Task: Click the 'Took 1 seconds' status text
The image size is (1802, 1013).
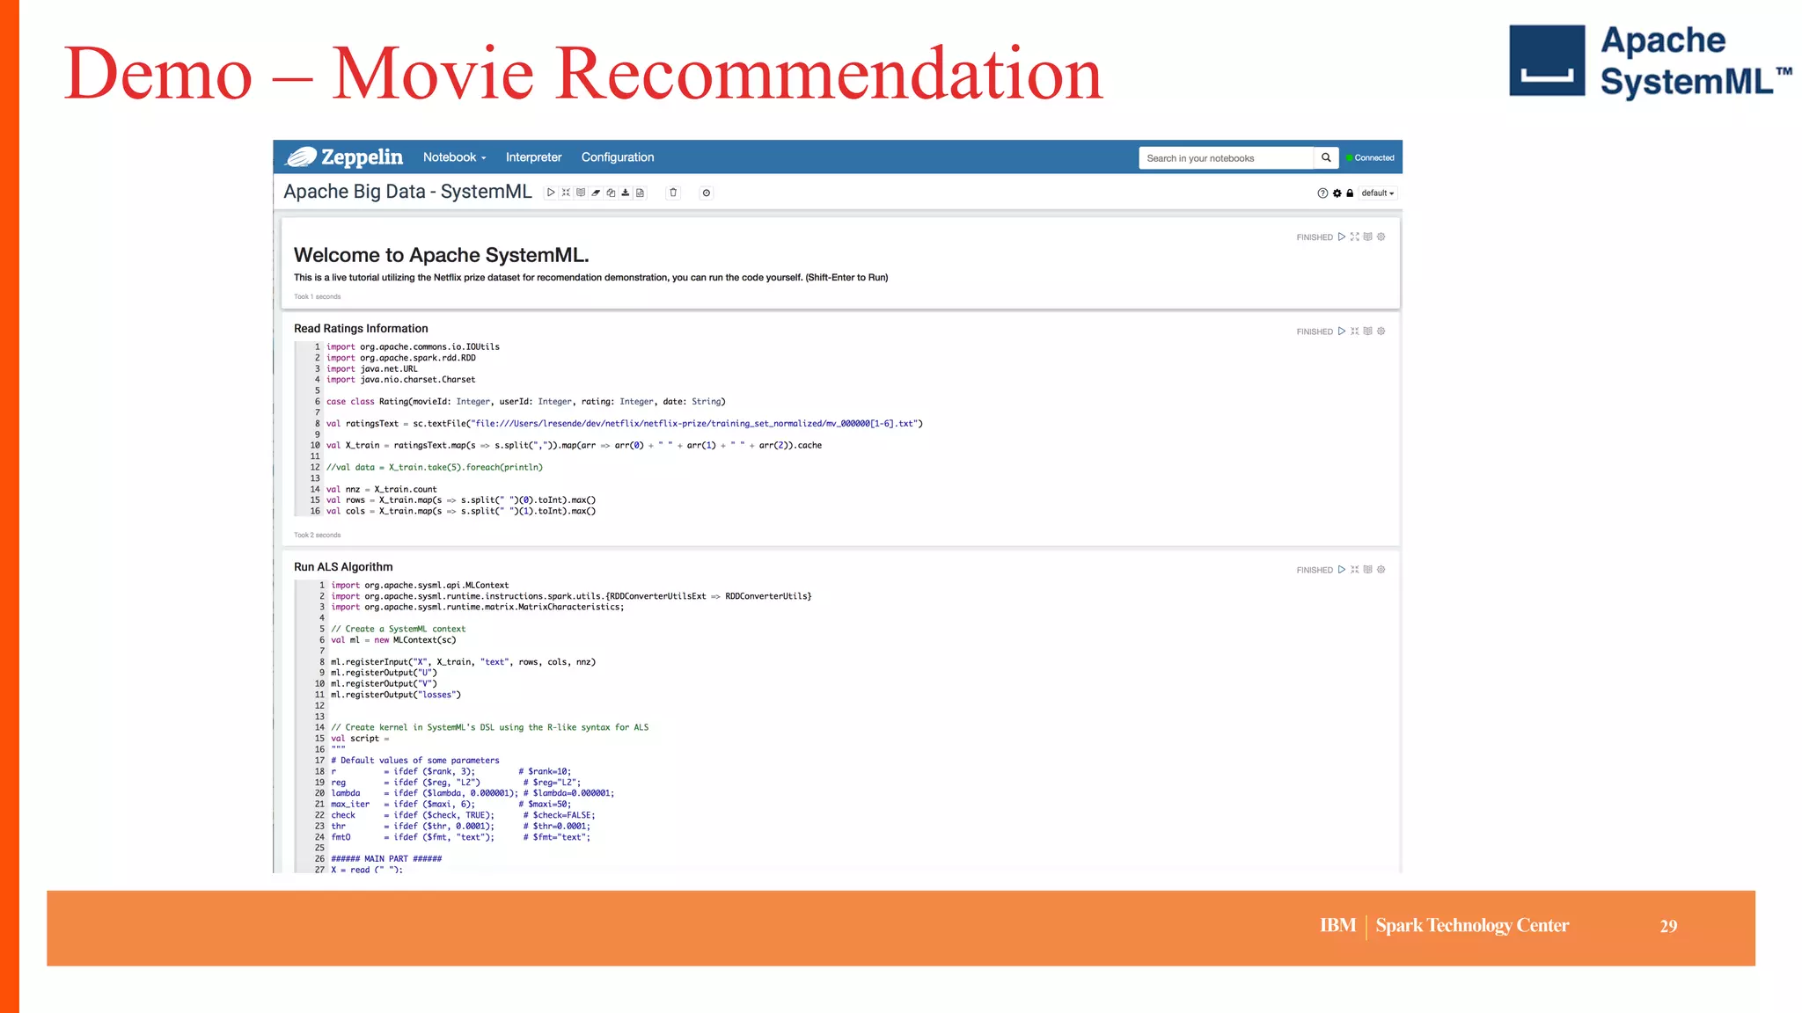Action: pos(317,296)
